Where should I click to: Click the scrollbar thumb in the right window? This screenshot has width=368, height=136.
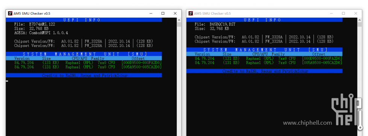click(359, 24)
